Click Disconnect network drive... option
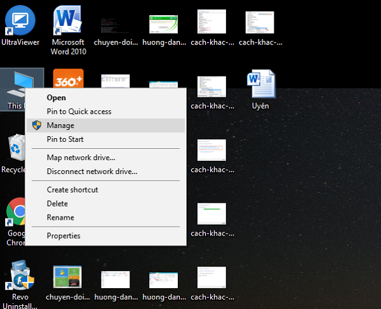This screenshot has width=381, height=309. 91,172
